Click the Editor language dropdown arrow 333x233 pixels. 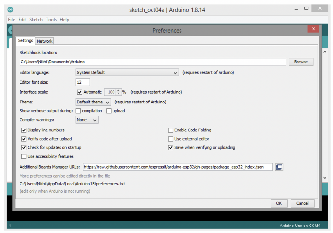point(176,72)
